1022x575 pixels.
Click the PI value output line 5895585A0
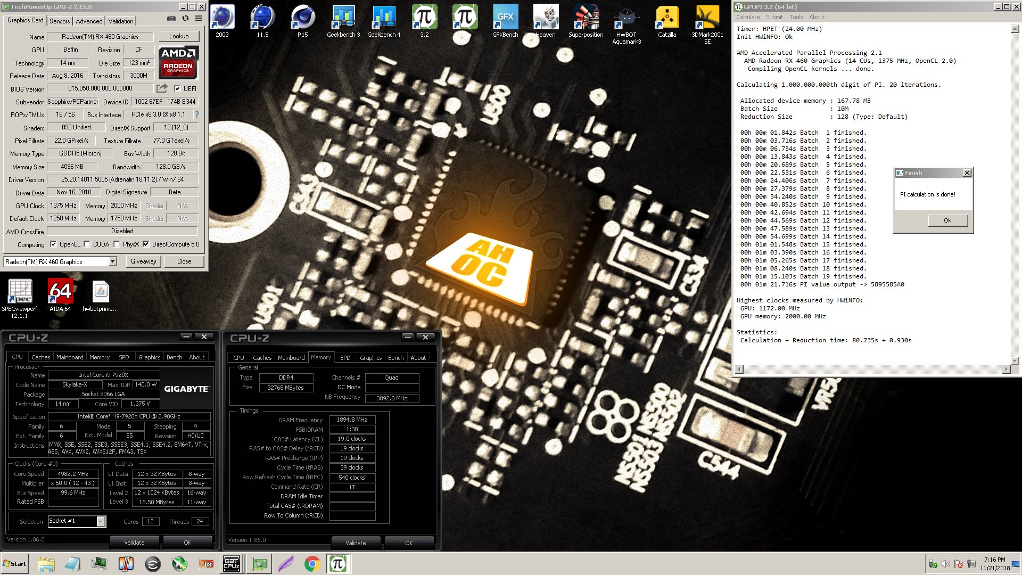[x=822, y=284]
